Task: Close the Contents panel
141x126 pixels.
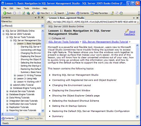Action: (x=42, y=18)
